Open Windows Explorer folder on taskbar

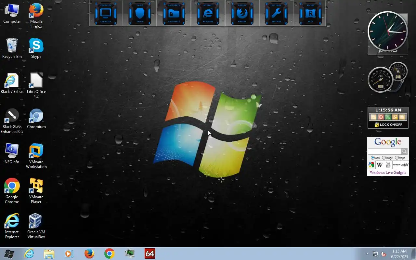pos(49,254)
